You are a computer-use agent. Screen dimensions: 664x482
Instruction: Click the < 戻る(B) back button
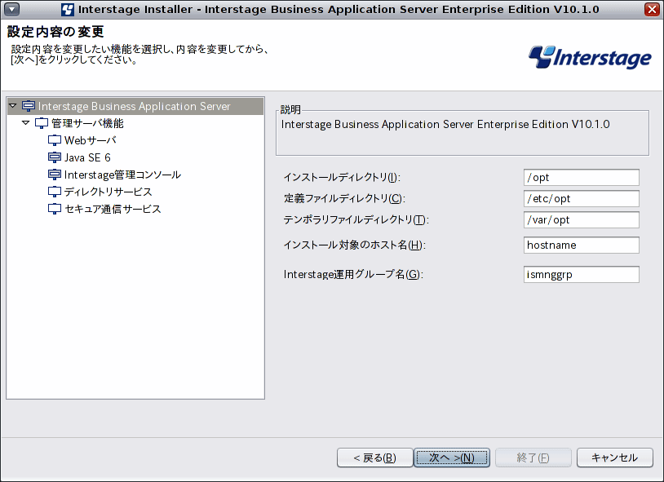pyautogui.click(x=374, y=458)
